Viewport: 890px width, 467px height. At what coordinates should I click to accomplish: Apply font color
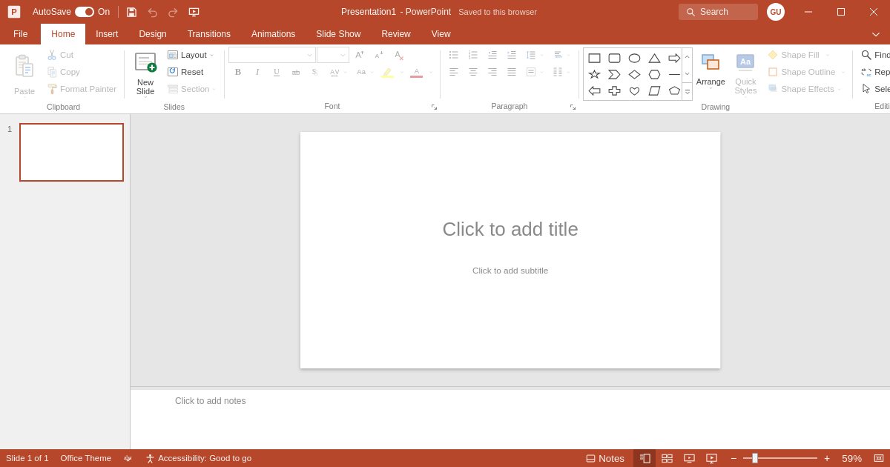pos(416,72)
